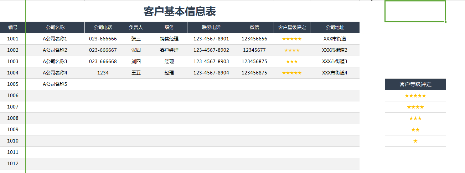Select the 123-4567-8903 cell
This screenshot has width=465, height=173.
pyautogui.click(x=211, y=62)
